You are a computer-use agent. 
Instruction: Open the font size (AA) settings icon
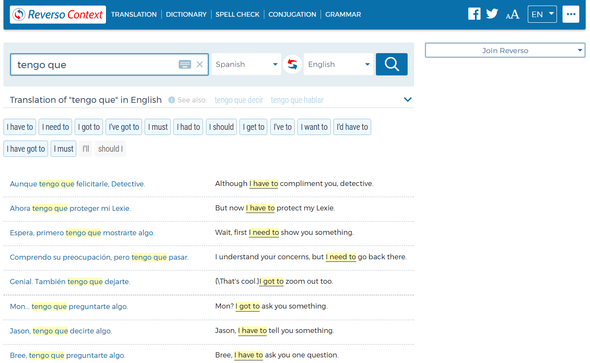(x=512, y=14)
